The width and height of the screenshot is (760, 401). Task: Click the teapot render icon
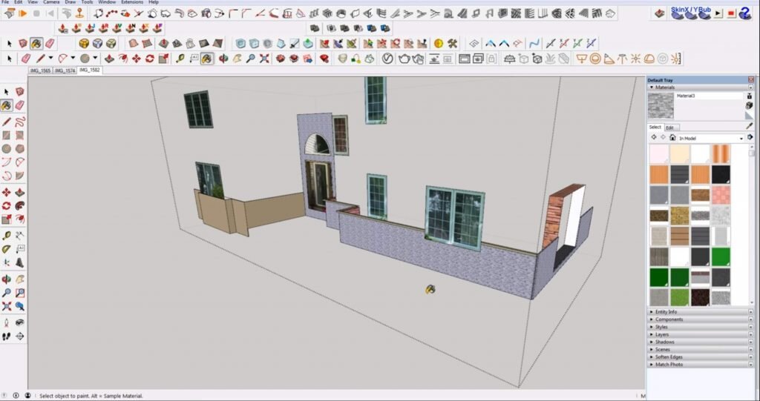pyautogui.click(x=404, y=59)
